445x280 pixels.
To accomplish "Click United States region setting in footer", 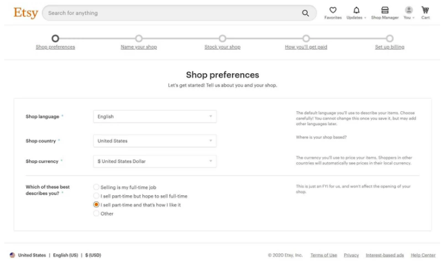I will [x=32, y=255].
